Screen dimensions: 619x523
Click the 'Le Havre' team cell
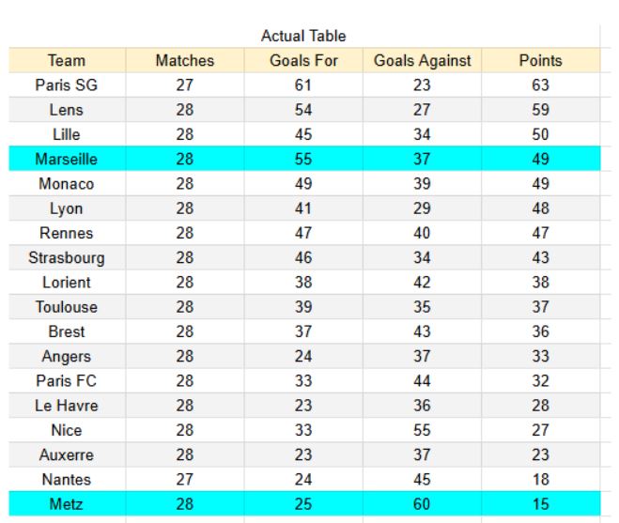click(66, 406)
